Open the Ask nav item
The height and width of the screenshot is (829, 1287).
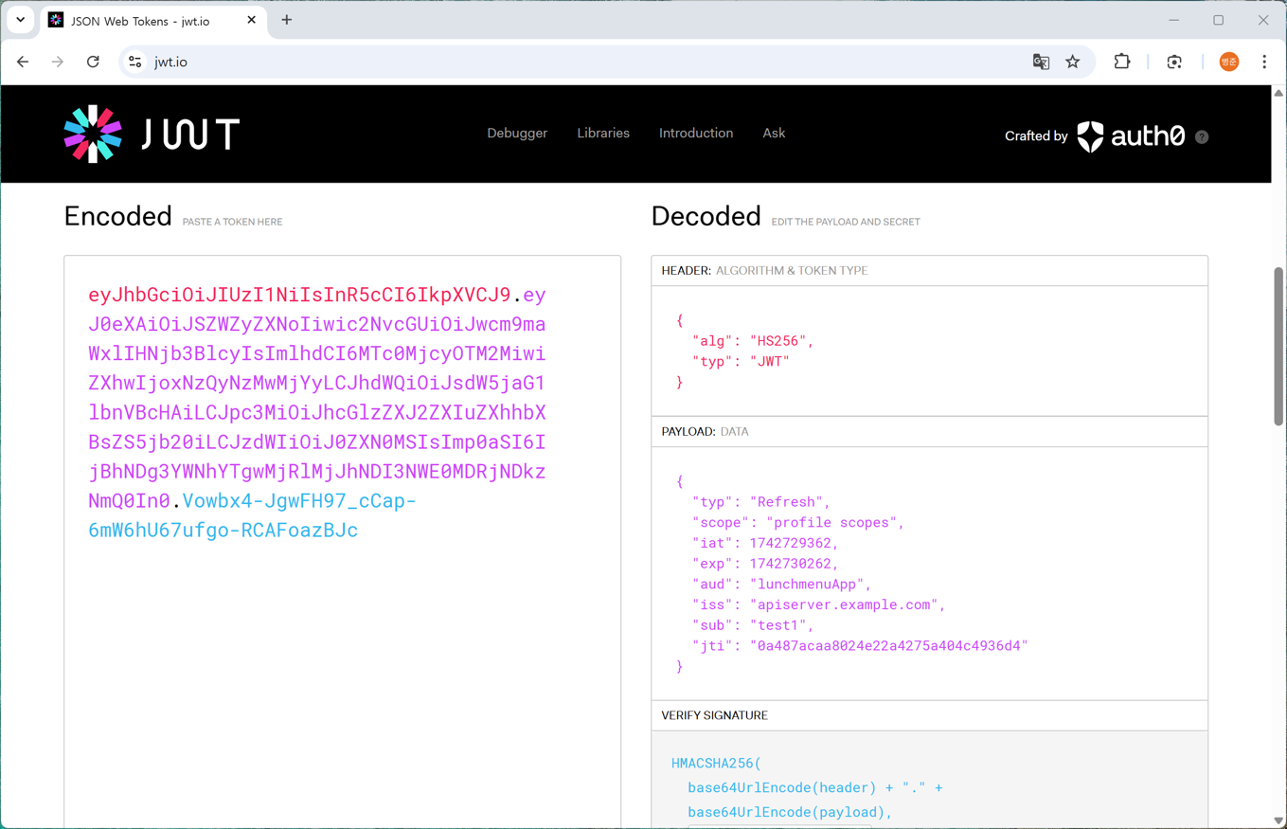(774, 134)
